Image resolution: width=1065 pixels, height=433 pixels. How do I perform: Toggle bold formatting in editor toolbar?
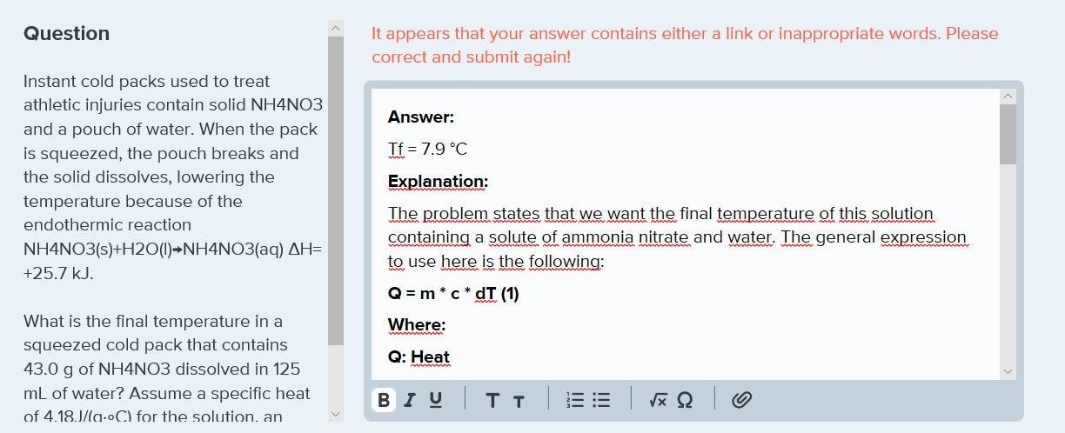(383, 400)
